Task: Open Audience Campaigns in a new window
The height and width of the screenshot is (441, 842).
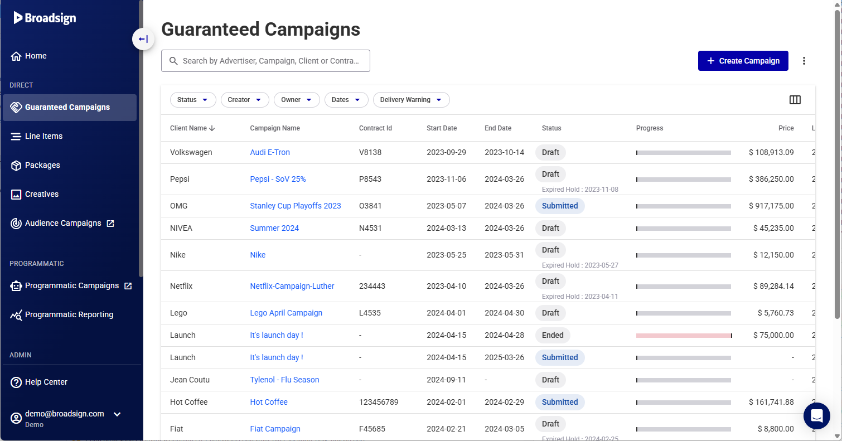Action: coord(62,223)
